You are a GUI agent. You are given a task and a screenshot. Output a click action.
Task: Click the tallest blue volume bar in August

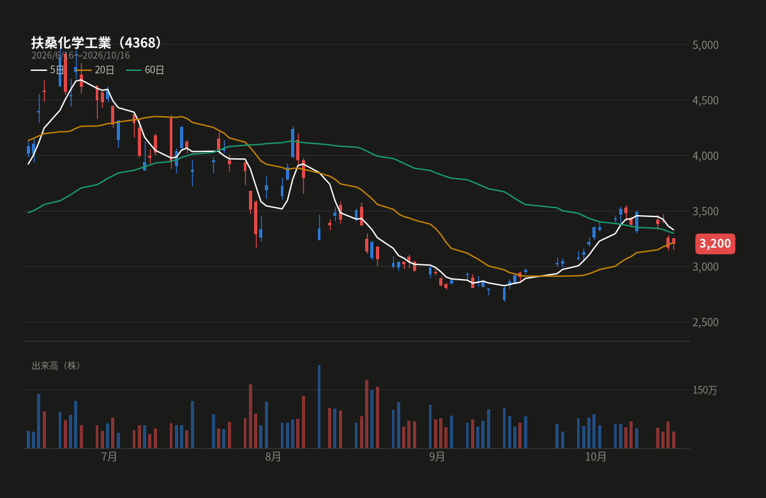coord(319,407)
